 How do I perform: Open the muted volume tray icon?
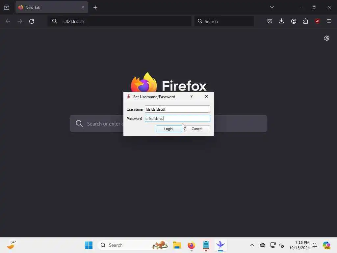[x=281, y=245]
